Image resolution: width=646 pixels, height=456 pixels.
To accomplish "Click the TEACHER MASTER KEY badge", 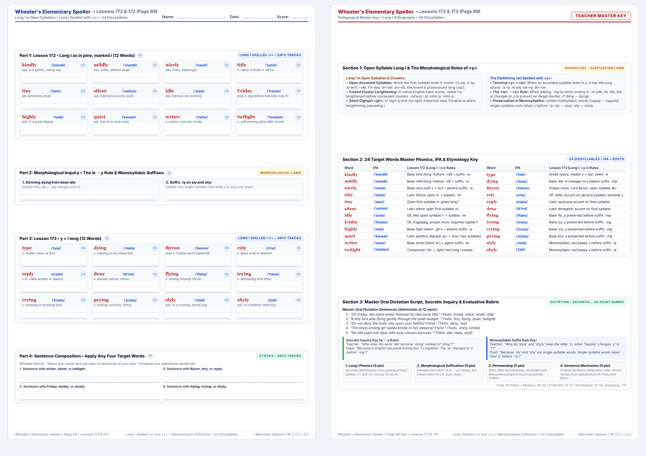I will [601, 16].
